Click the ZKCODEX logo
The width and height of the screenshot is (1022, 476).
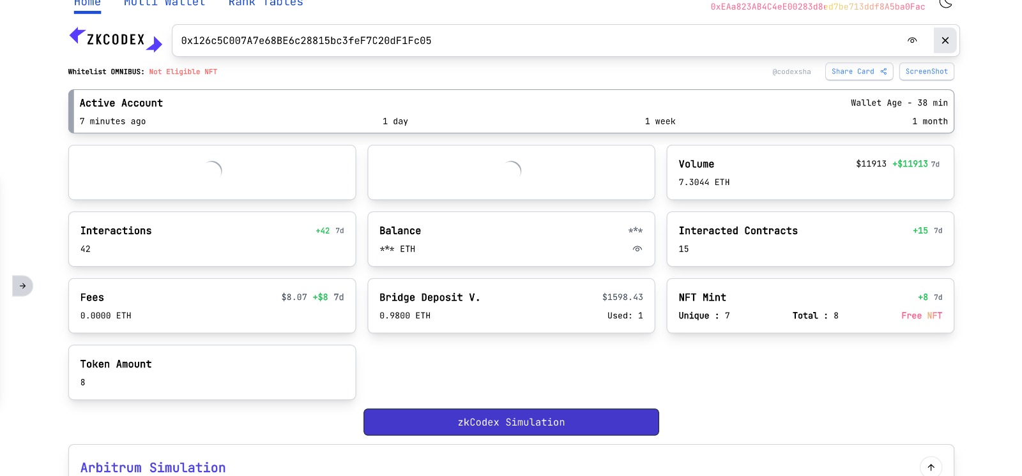tap(116, 40)
